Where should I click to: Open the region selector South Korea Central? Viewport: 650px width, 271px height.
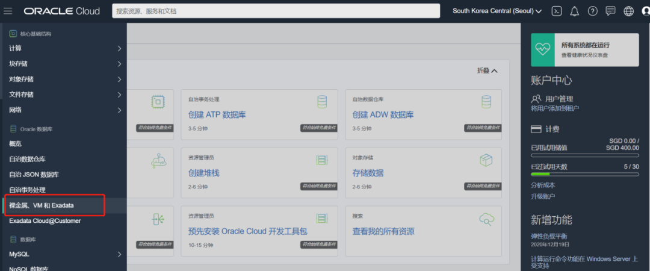click(x=497, y=11)
